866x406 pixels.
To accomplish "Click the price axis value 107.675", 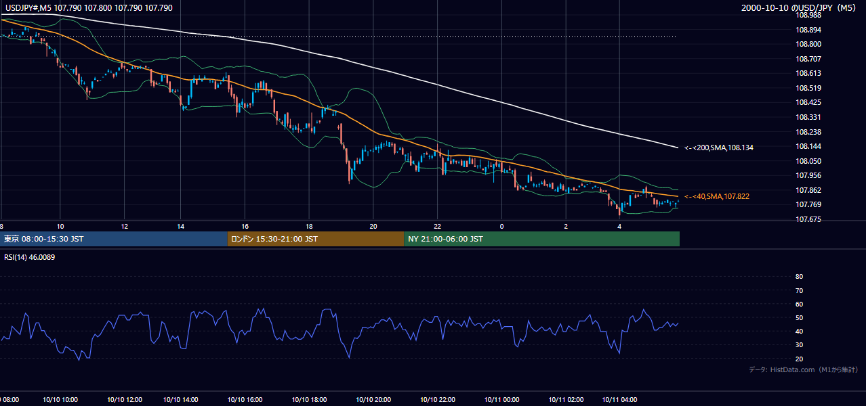I will click(x=809, y=219).
